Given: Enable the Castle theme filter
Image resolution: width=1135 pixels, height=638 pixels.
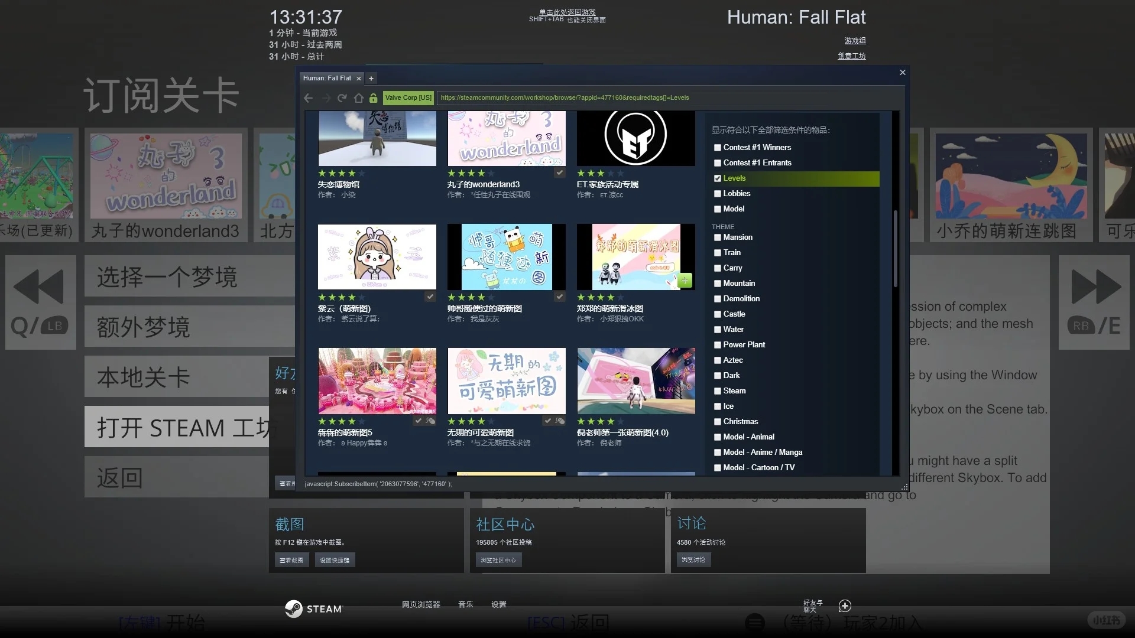Looking at the screenshot, I should click(x=718, y=314).
